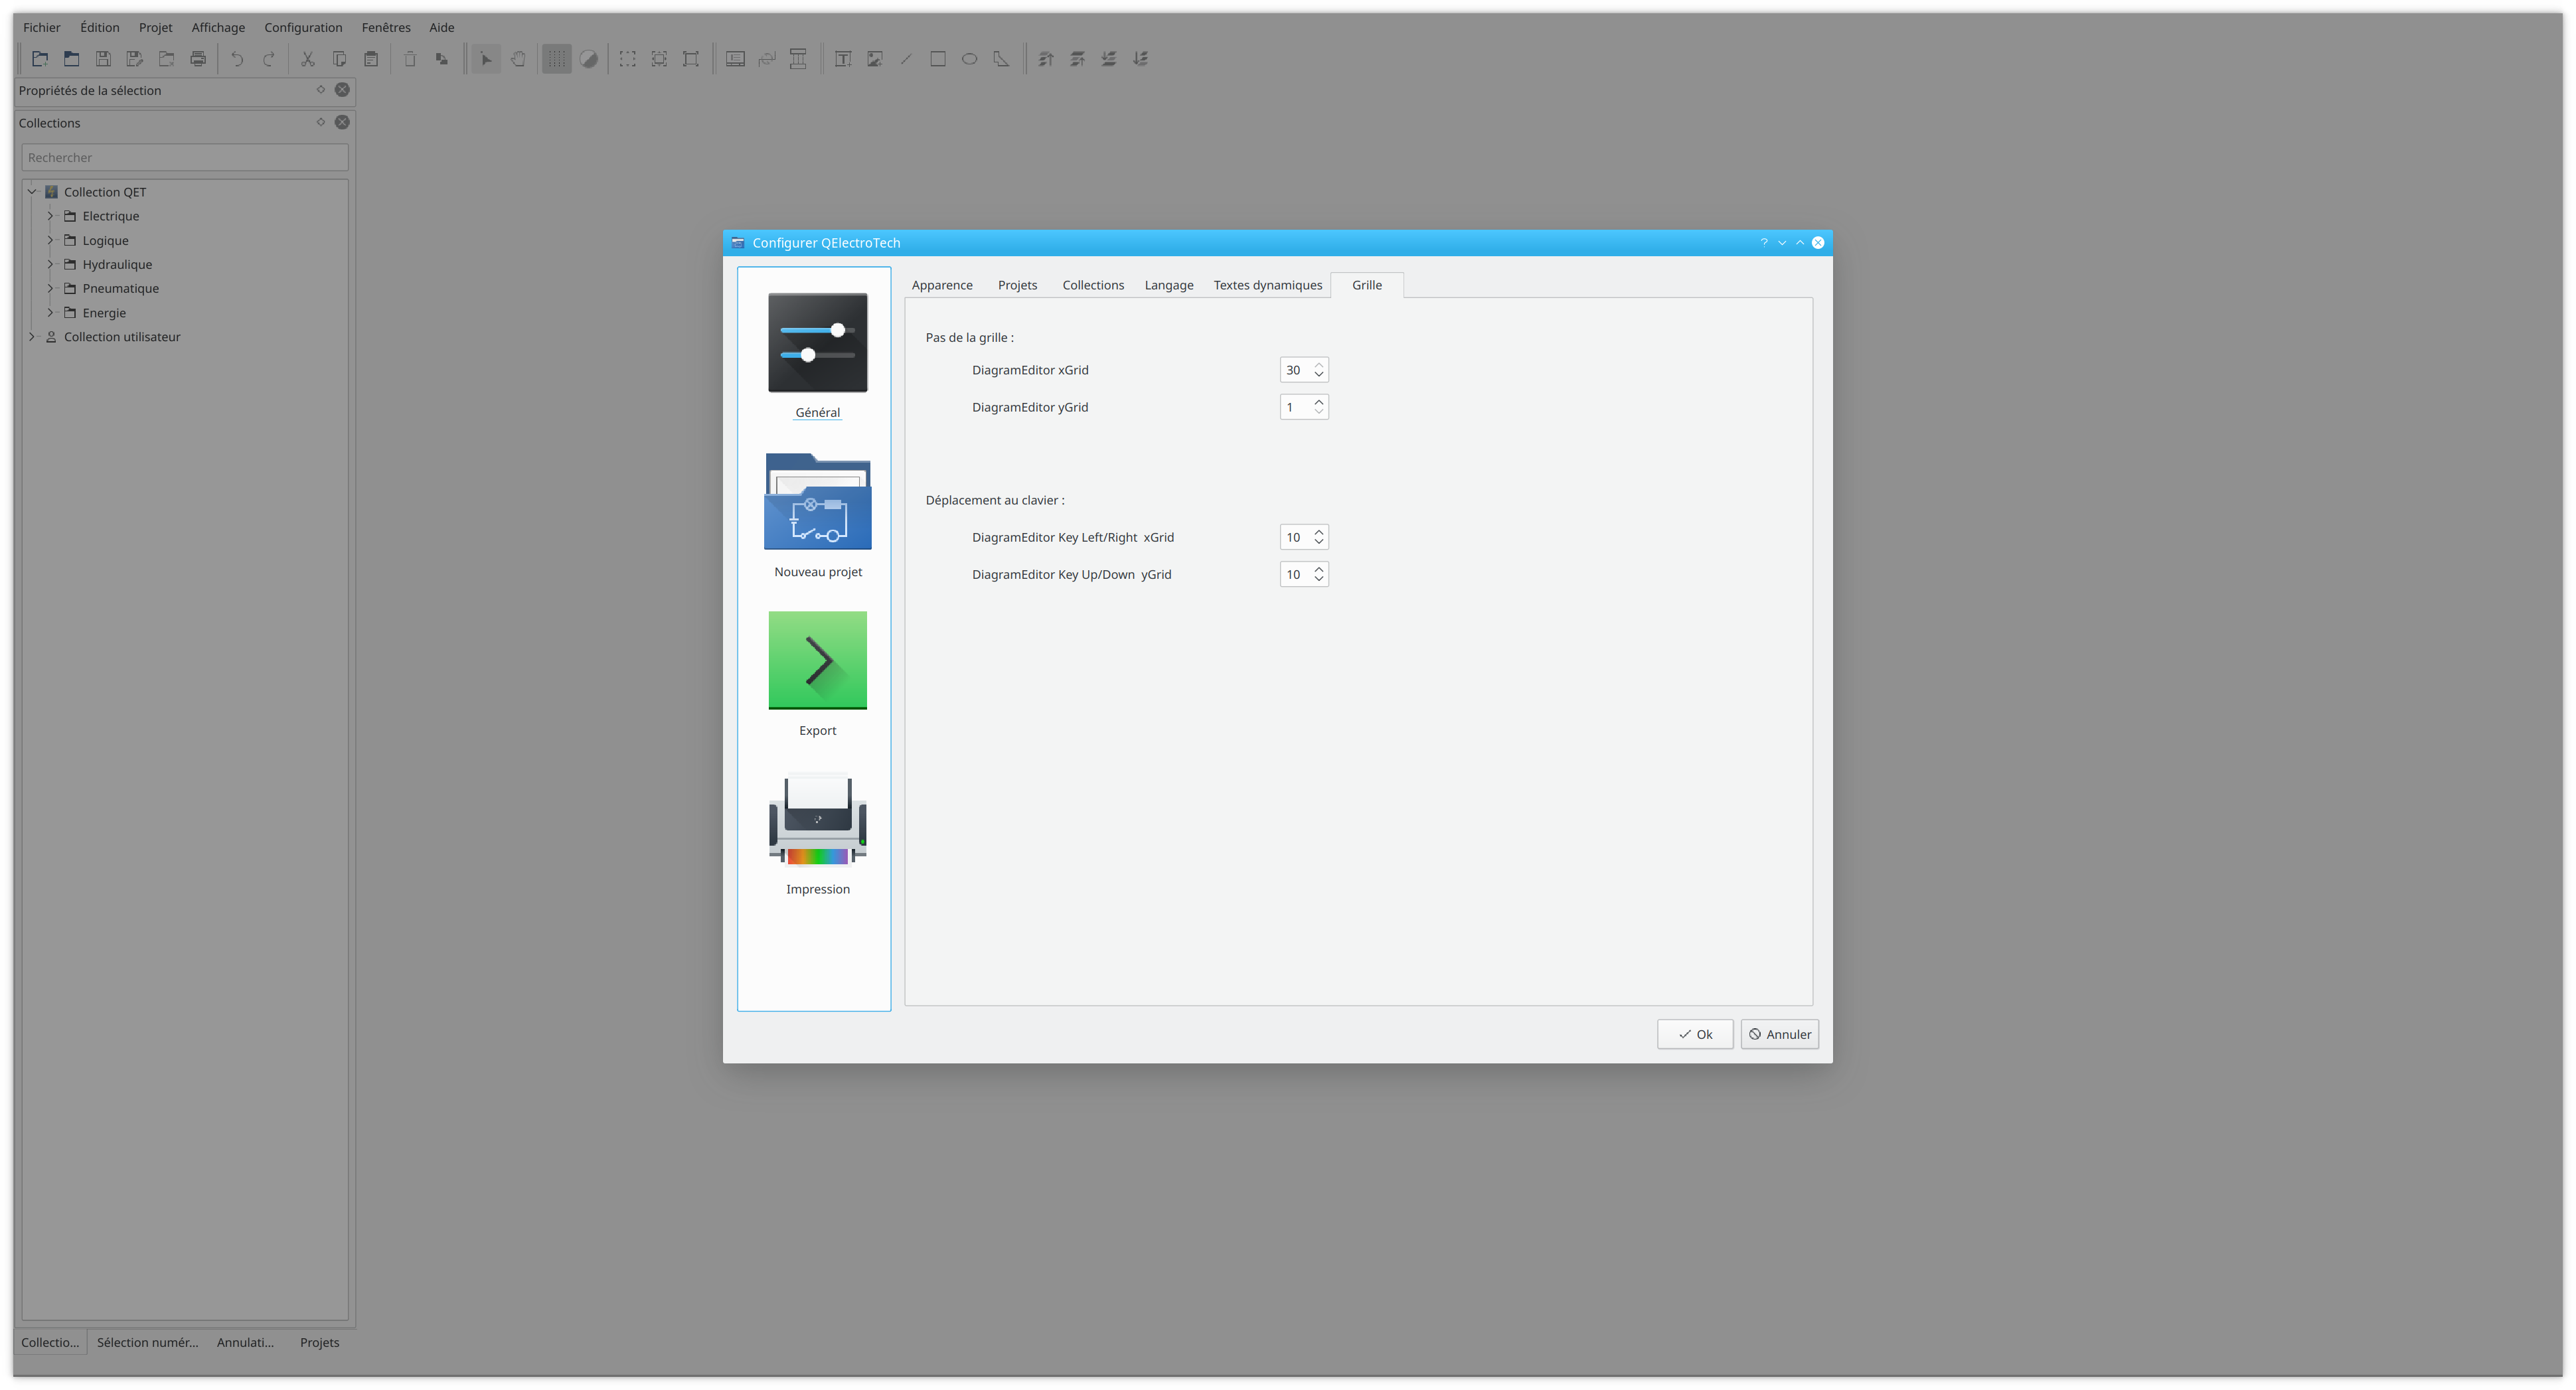Close the Collections dock panel
2576x1390 pixels.
click(342, 122)
